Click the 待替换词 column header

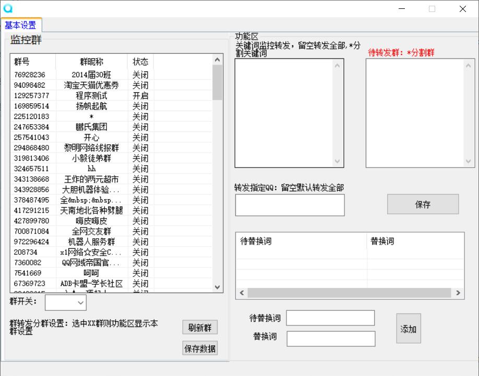point(301,241)
